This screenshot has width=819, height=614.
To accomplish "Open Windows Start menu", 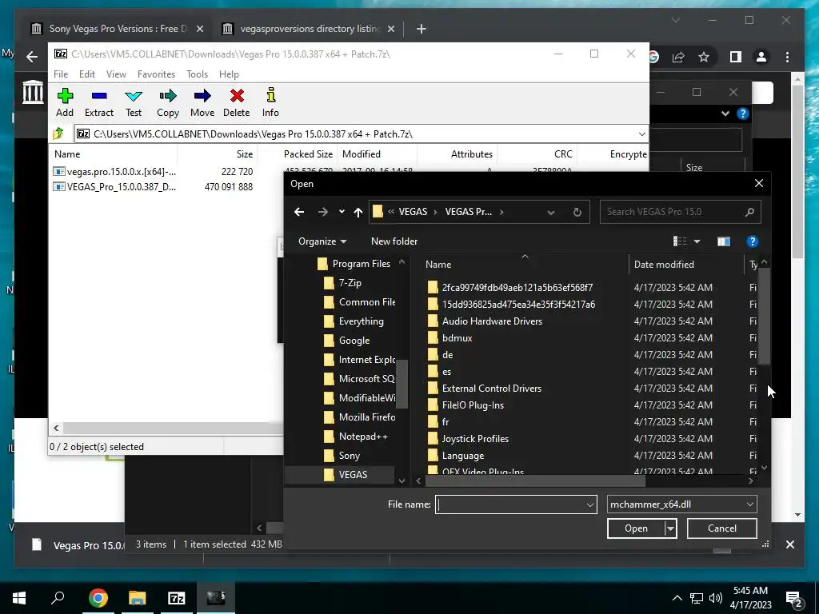I will tap(19, 598).
